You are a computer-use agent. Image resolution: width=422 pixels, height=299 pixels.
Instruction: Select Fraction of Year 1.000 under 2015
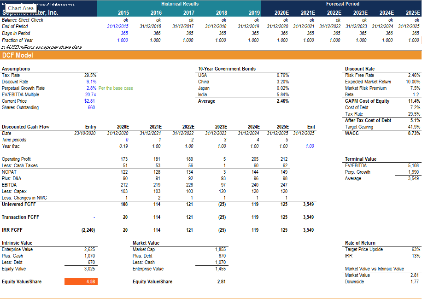click(x=123, y=41)
